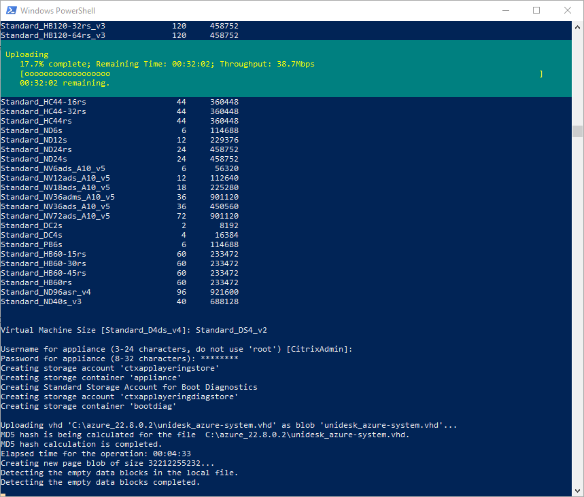Click the Standard_HB60-15rs row
The width and height of the screenshot is (584, 497).
[x=120, y=254]
